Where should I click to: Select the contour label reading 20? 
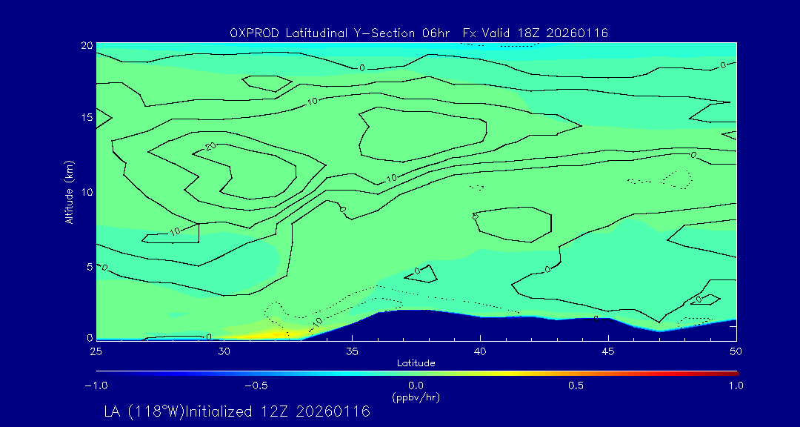coord(211,146)
